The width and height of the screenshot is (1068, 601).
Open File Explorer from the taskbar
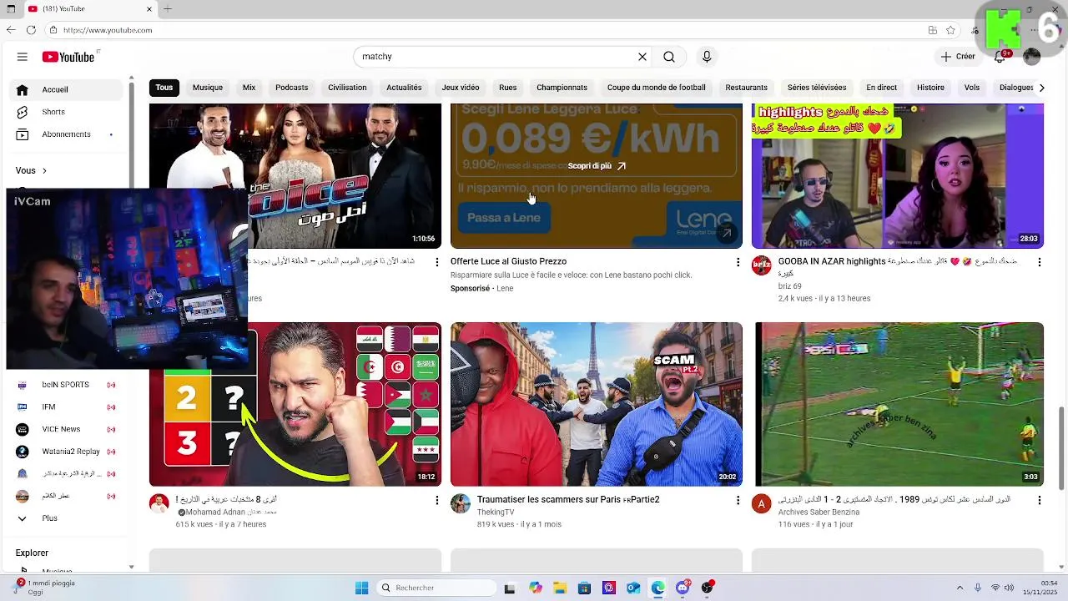(561, 588)
